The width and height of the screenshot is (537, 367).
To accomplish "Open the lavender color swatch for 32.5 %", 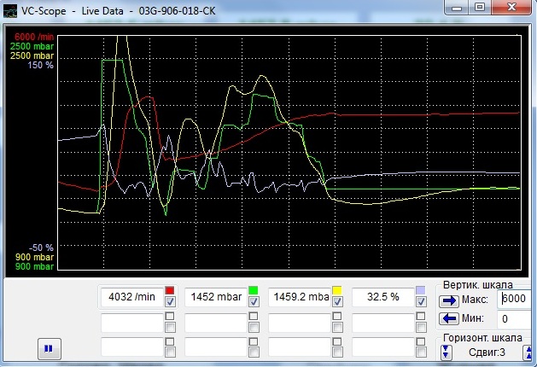I will click(x=421, y=291).
